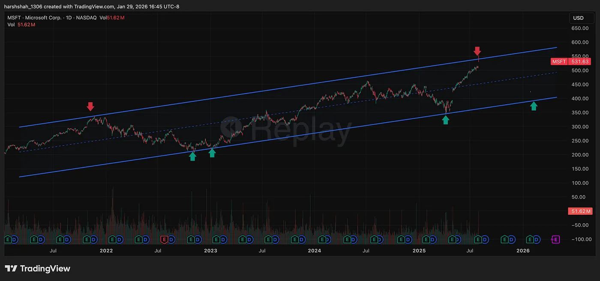Click the 450.00 price axis label
This screenshot has height=281, width=600.
(579, 85)
